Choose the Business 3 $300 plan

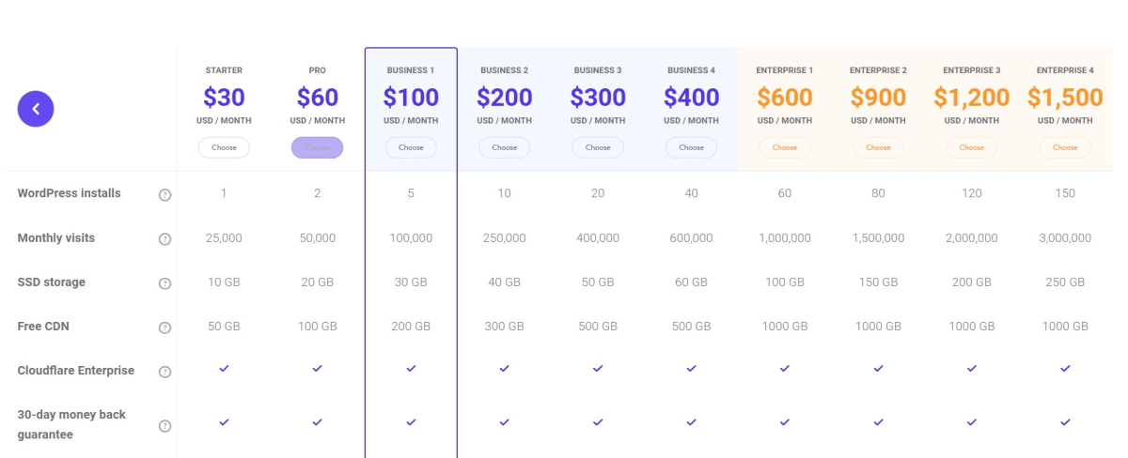(598, 147)
